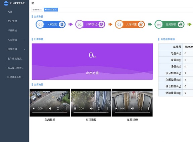Pause the 车顶视频 video
Viewport: 193px width, 142px height.
(x=75, y=109)
